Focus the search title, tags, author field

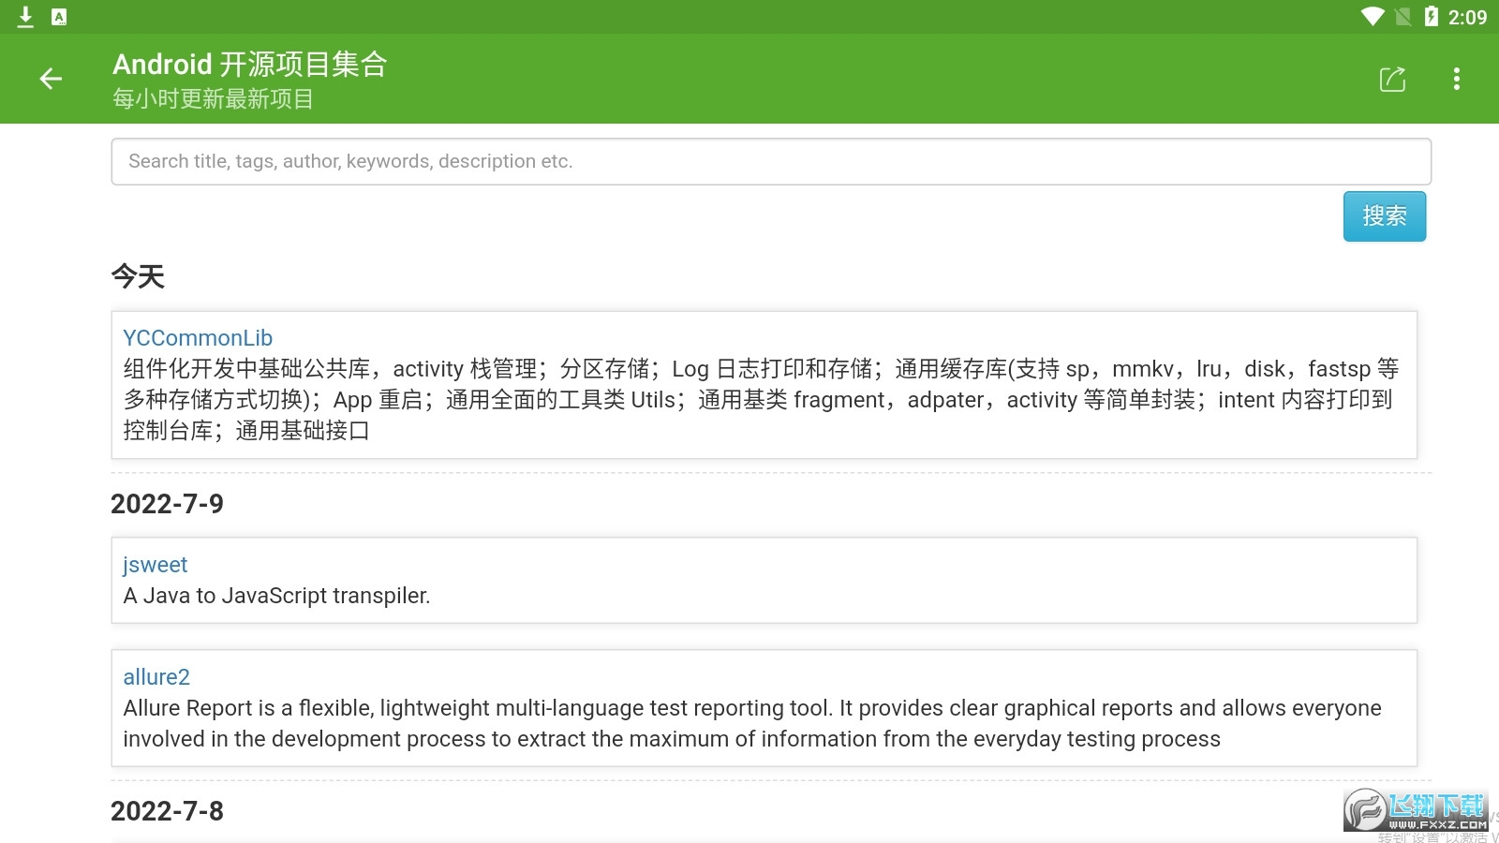coord(771,161)
